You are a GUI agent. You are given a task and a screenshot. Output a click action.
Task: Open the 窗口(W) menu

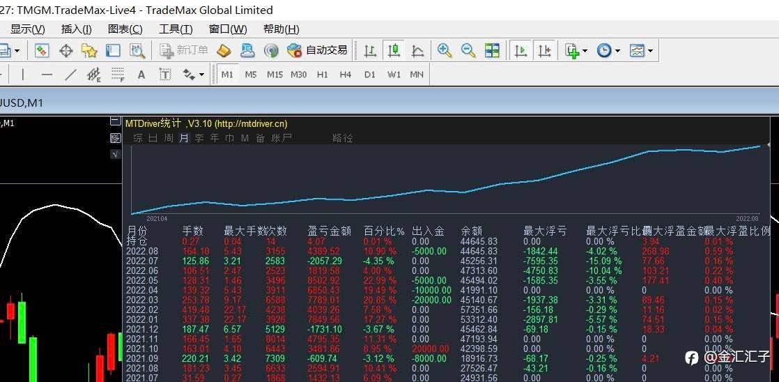pyautogui.click(x=228, y=29)
